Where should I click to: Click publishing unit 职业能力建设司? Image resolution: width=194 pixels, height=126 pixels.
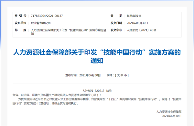click(41, 23)
